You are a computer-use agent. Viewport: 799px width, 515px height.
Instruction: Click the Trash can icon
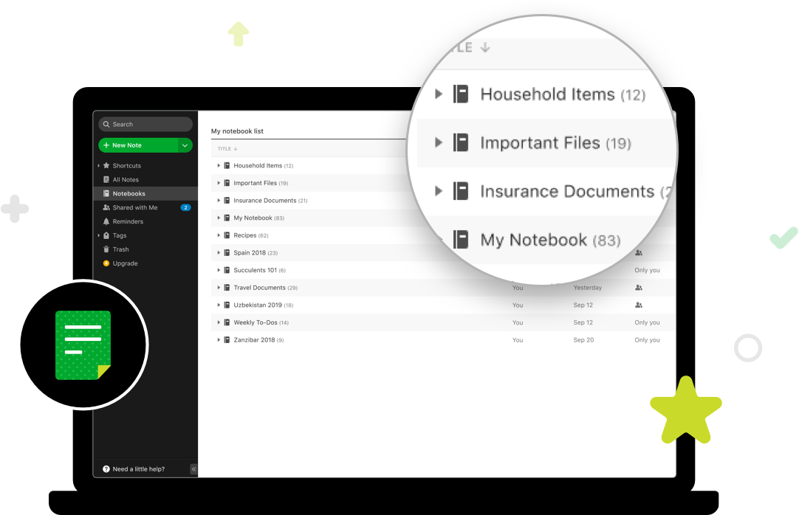(x=106, y=249)
